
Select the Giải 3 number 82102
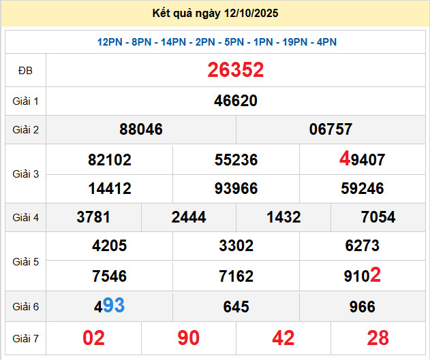coord(110,161)
